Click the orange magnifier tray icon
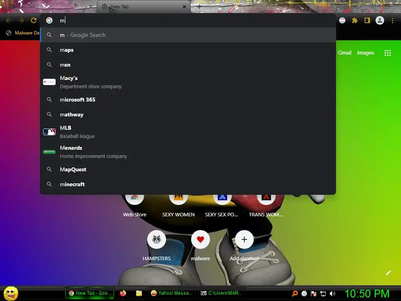Viewport: 401px width, 301px height. tap(295, 293)
